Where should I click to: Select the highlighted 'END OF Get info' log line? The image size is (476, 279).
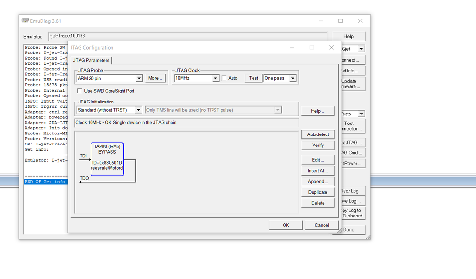click(46, 181)
